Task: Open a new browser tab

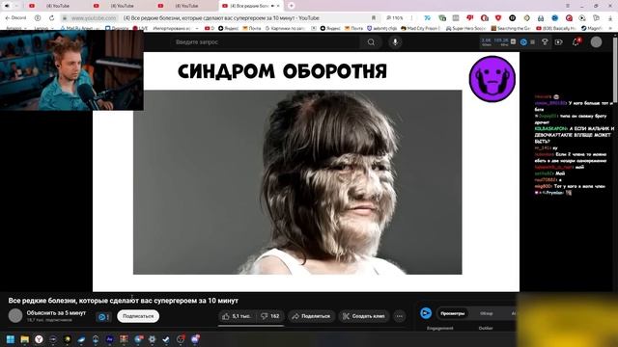Action: (292, 6)
